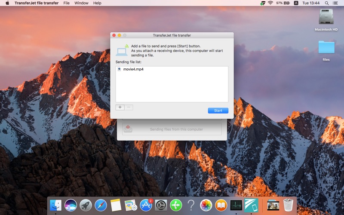Viewport: 344px width, 215px height.
Task: Add a file with the plus button
Action: (x=120, y=107)
